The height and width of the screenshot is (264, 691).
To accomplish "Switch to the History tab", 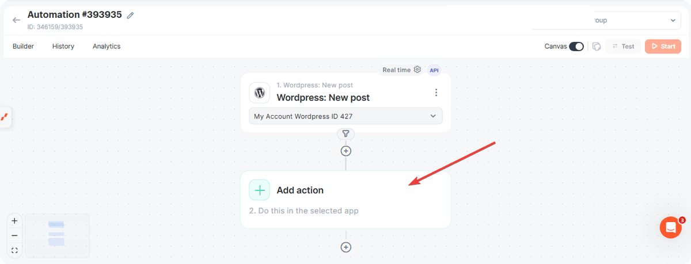I will click(x=63, y=47).
